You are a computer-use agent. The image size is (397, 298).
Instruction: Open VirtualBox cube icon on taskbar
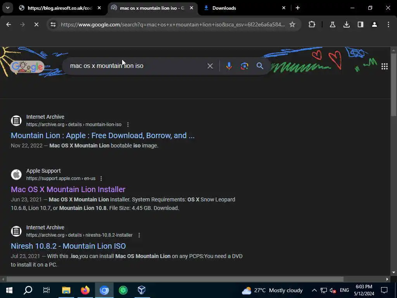pyautogui.click(x=142, y=290)
